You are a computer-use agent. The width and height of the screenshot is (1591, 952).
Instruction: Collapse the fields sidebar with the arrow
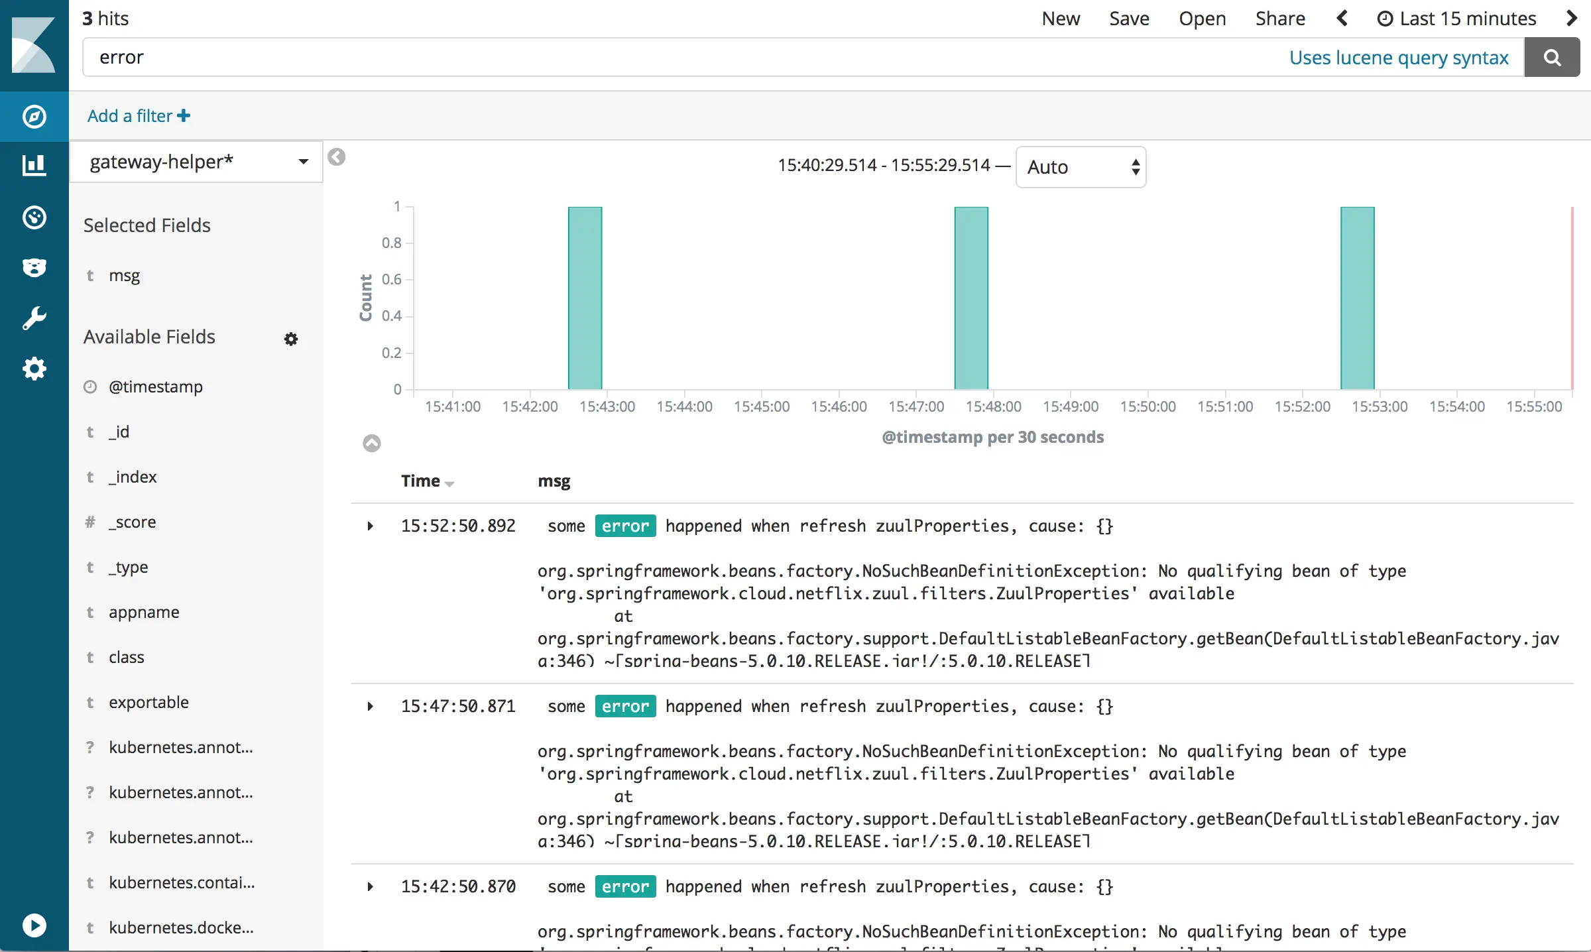tap(337, 157)
